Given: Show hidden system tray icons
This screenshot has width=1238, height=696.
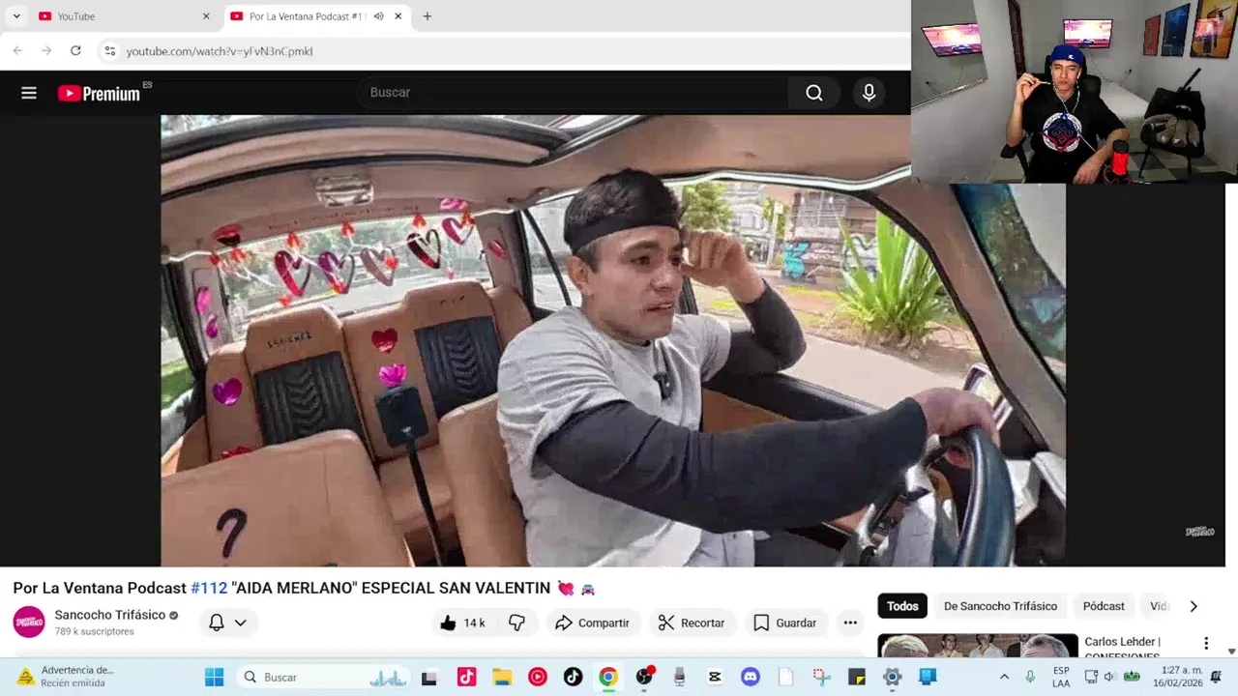Looking at the screenshot, I should pyautogui.click(x=1004, y=678).
